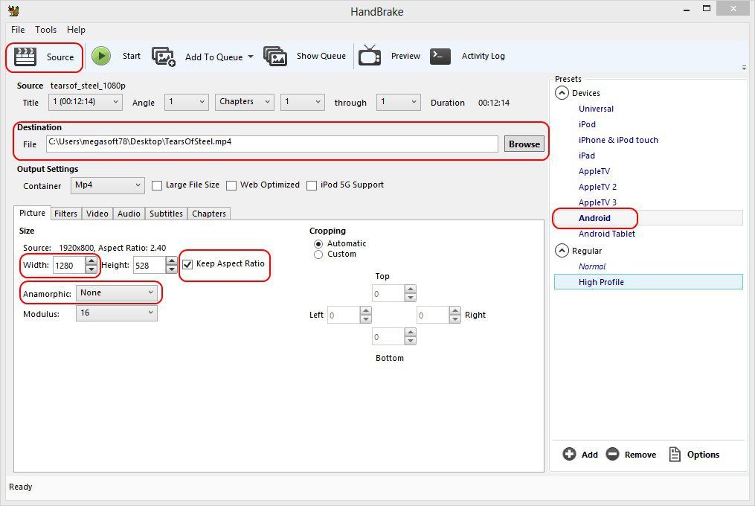Open the Activity Log terminal icon
Screen dimensions: 755x506
click(440, 56)
